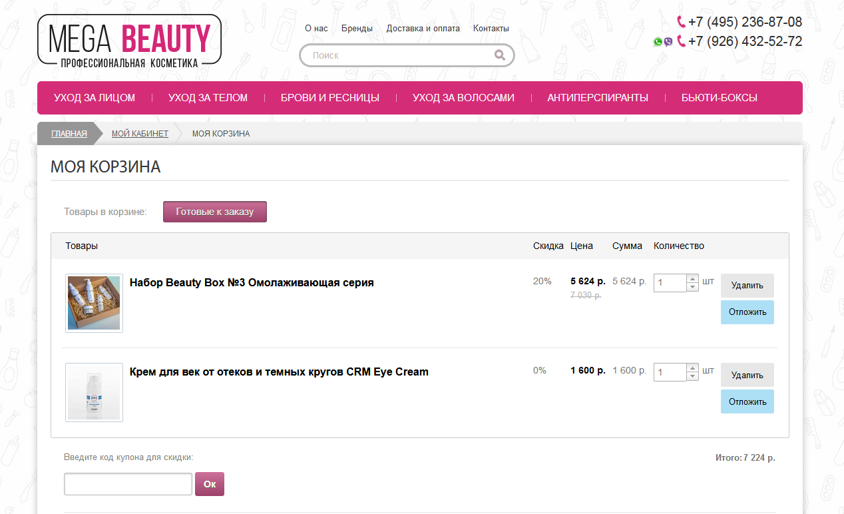Postpone the CRM Eye Cream item
The image size is (844, 514).
tap(747, 401)
